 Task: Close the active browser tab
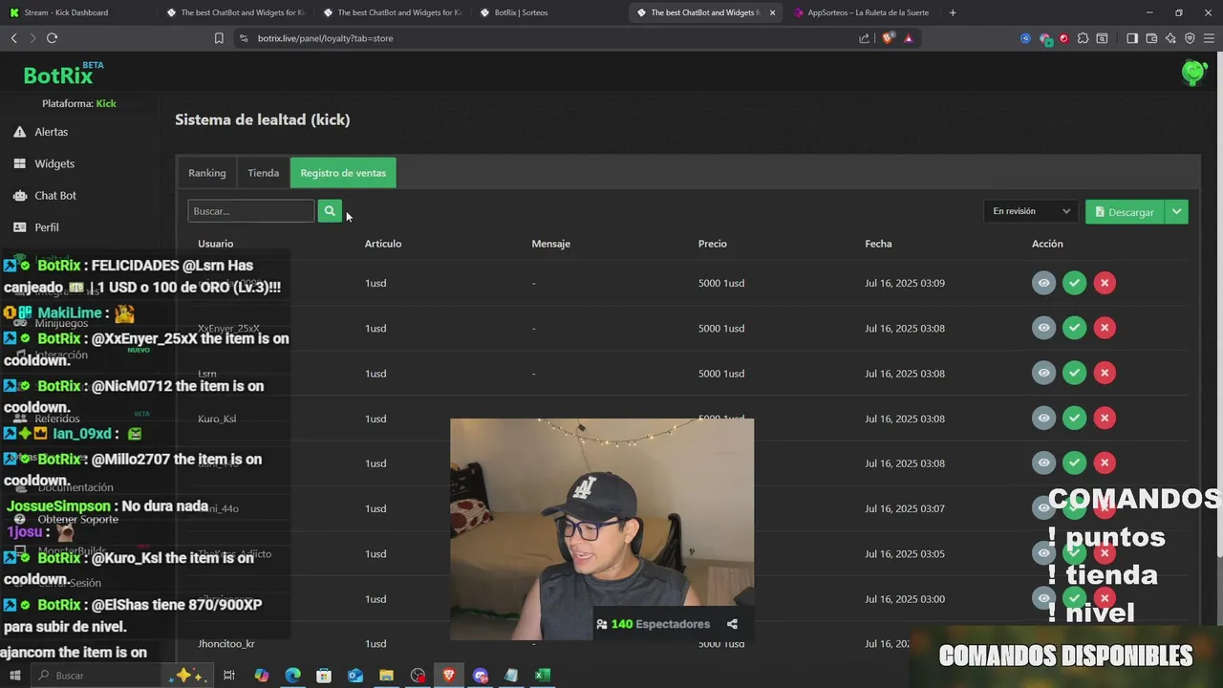coord(772,12)
